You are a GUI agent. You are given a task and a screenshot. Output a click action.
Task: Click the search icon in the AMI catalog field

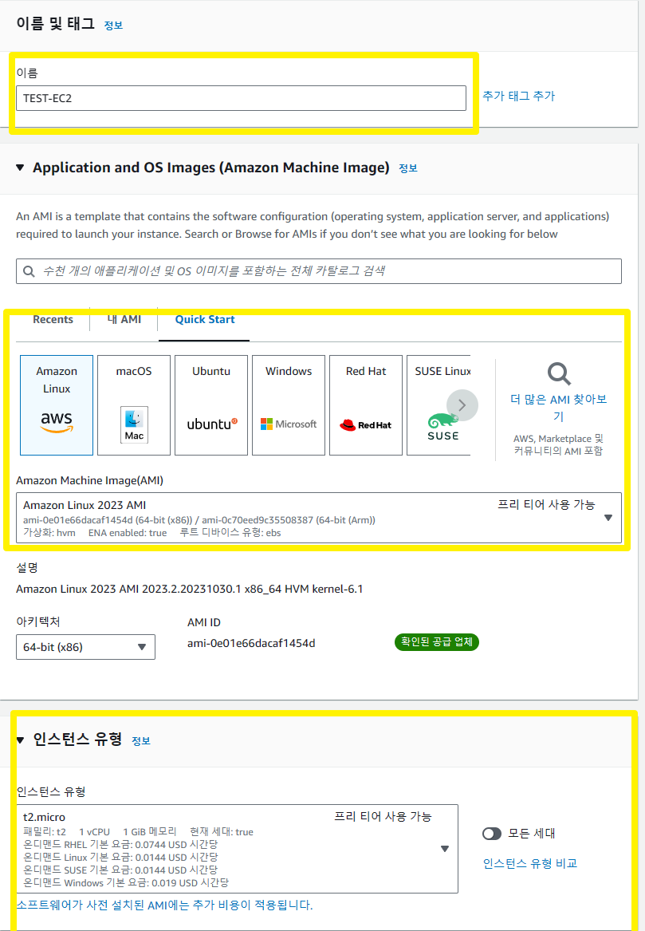29,271
